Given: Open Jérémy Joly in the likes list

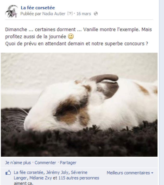Looking at the screenshot, I should point(57,172).
